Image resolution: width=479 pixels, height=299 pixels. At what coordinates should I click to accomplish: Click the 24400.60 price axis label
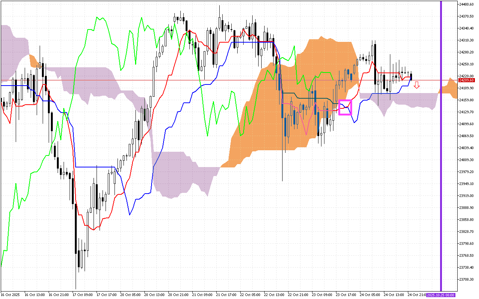[x=466, y=4]
